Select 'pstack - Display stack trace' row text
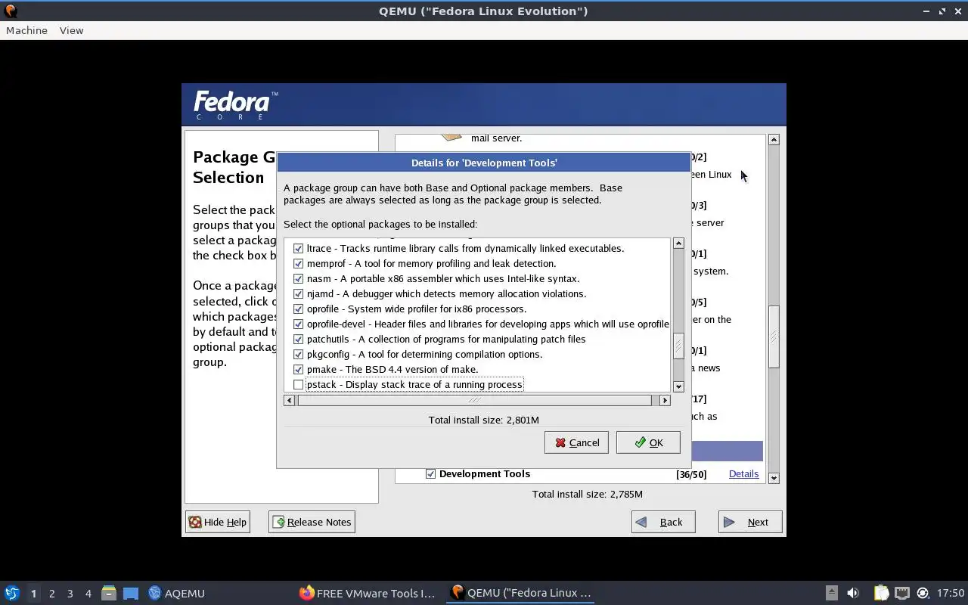 tap(414, 384)
